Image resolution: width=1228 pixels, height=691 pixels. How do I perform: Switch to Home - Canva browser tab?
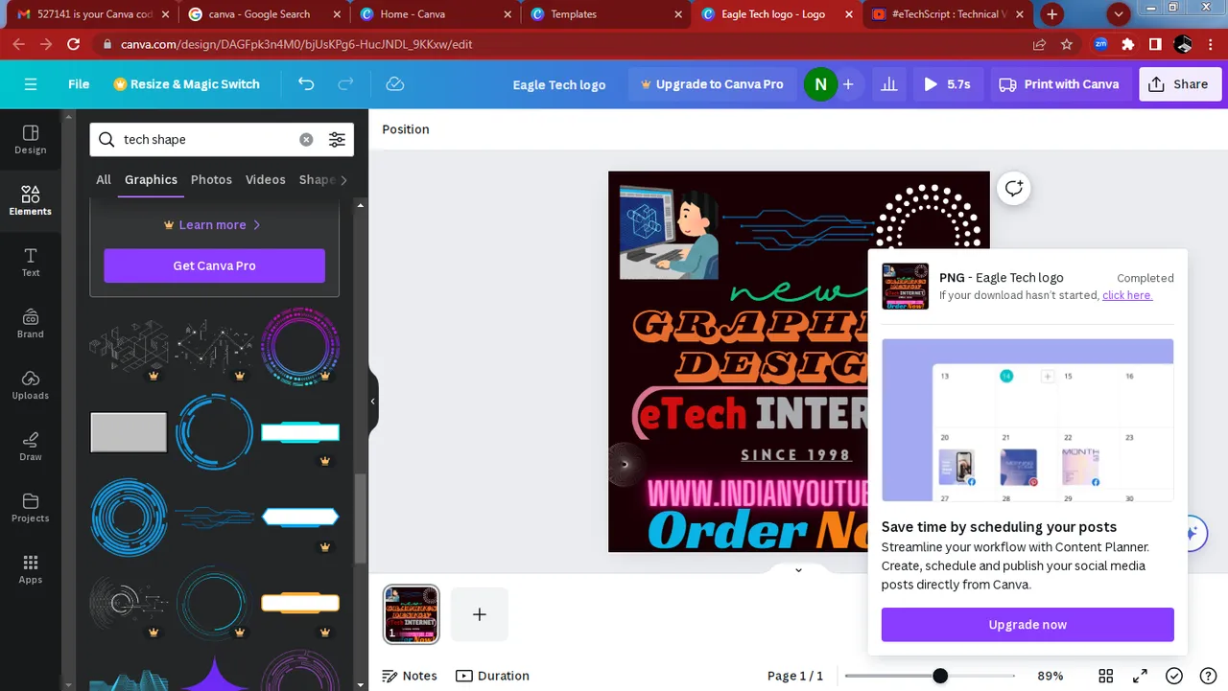437,14
